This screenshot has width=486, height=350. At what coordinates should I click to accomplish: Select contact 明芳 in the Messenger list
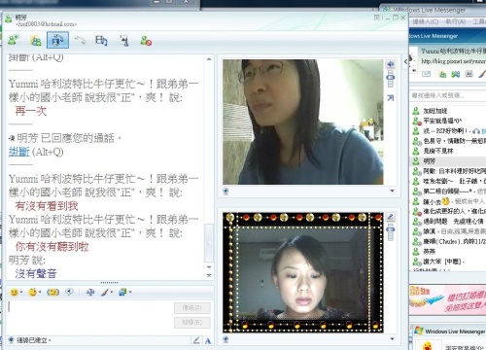tap(430, 160)
